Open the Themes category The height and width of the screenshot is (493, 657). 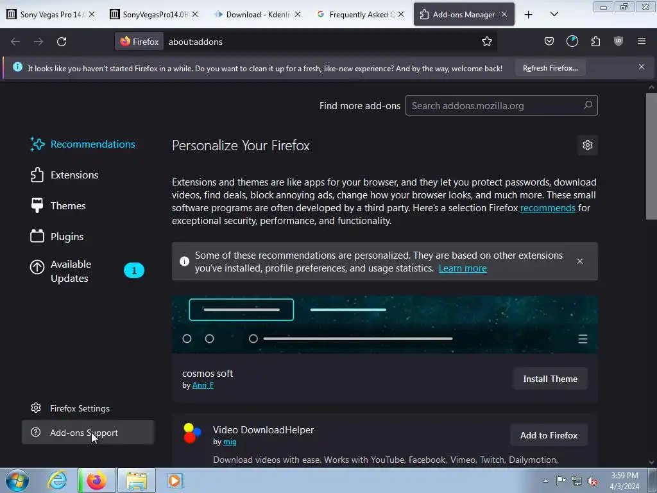pos(58,206)
